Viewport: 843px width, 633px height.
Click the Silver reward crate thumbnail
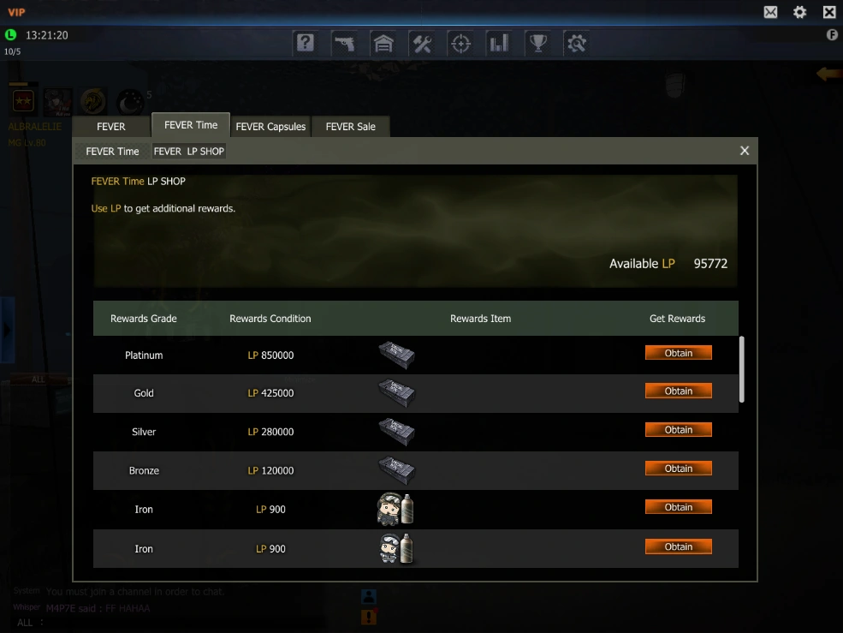pos(396,432)
